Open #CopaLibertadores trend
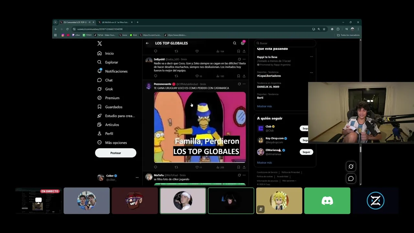The height and width of the screenshot is (233, 414). [269, 76]
